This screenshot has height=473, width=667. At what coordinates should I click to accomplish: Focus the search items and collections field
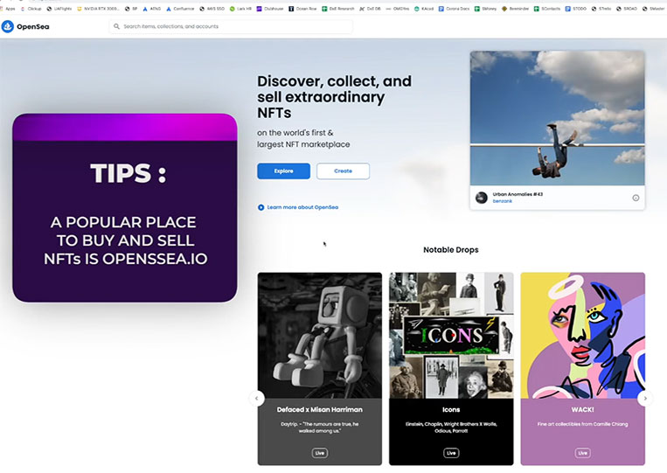tap(231, 26)
